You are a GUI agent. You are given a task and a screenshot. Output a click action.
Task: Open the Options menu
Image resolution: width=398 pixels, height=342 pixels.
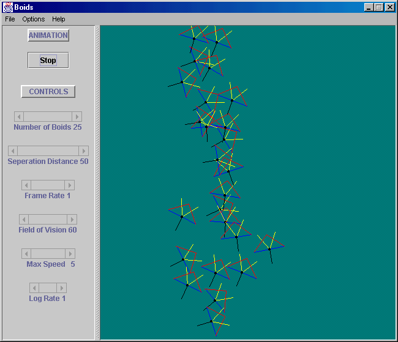(x=34, y=20)
